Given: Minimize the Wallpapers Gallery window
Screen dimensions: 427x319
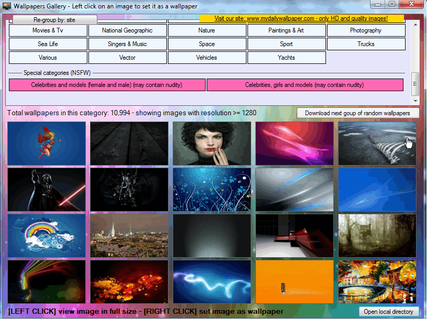Looking at the screenshot, I should [x=378, y=4].
